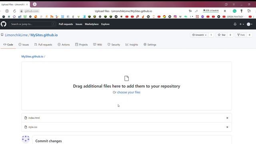256x144 pixels.
Task: Click the style.css file name
Action: [x=33, y=127]
